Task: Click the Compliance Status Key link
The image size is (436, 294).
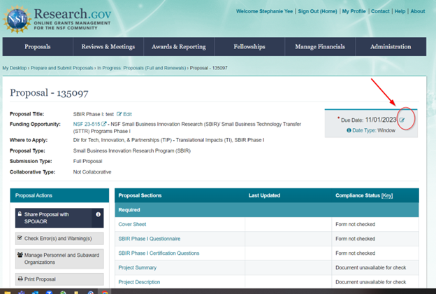Action: [x=387, y=196]
